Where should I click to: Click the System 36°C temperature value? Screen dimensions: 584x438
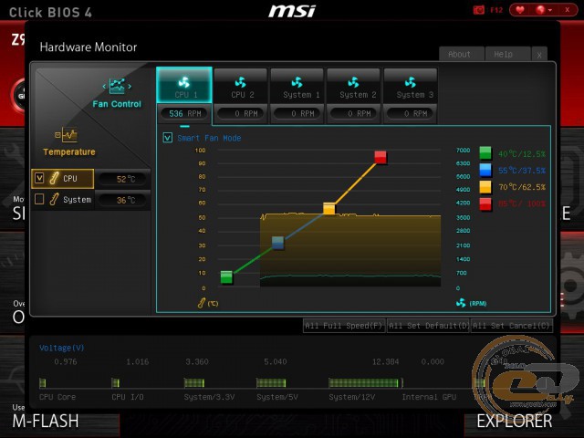coord(126,201)
